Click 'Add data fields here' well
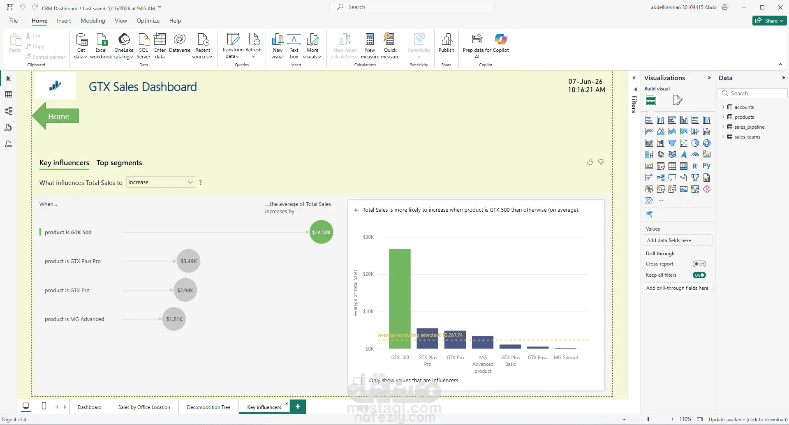Viewport: 789px width, 425px height. coord(677,240)
